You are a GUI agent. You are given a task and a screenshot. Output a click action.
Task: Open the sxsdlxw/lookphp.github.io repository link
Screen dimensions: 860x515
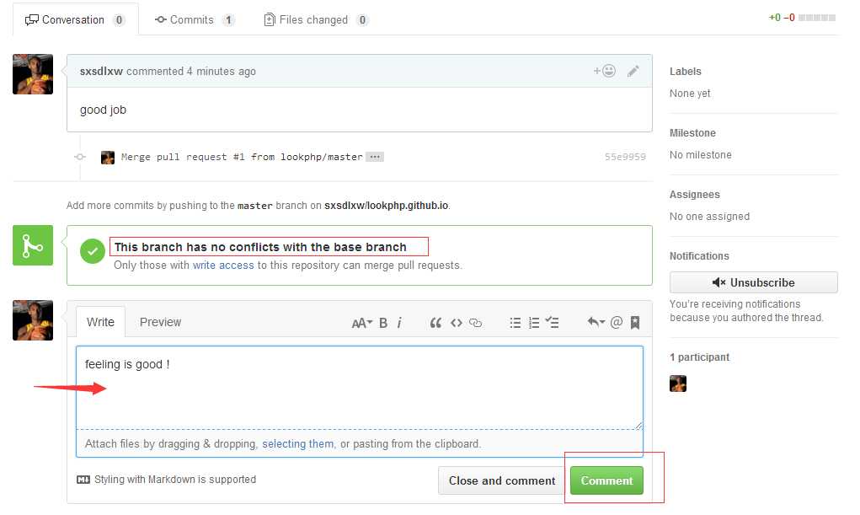pos(386,206)
